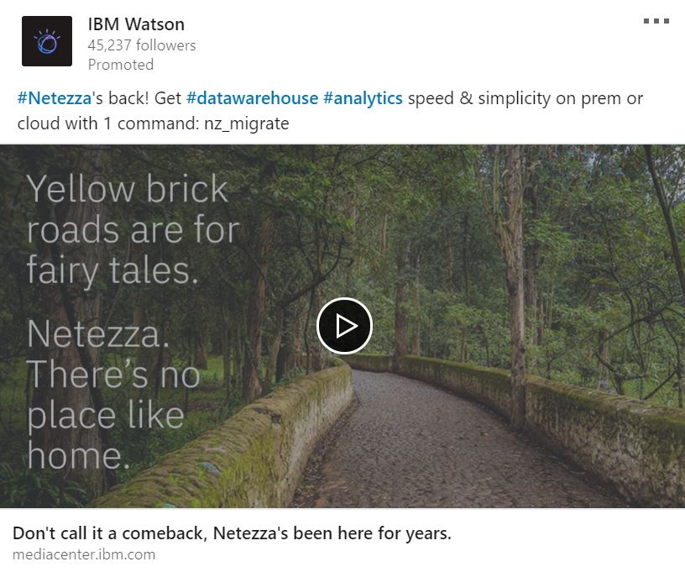
Task: Click the "Promoted" label
Action: [x=121, y=65]
